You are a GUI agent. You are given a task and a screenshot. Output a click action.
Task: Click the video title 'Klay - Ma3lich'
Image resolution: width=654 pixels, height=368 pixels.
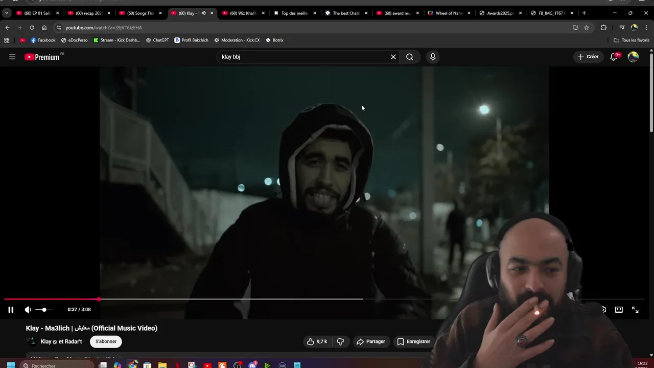point(91,328)
